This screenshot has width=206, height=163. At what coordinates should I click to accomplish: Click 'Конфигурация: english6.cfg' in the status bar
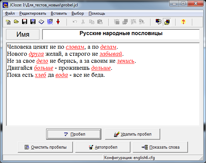(x=129, y=158)
